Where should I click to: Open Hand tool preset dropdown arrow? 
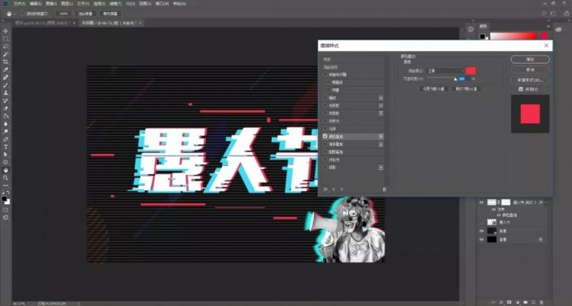tap(15, 14)
